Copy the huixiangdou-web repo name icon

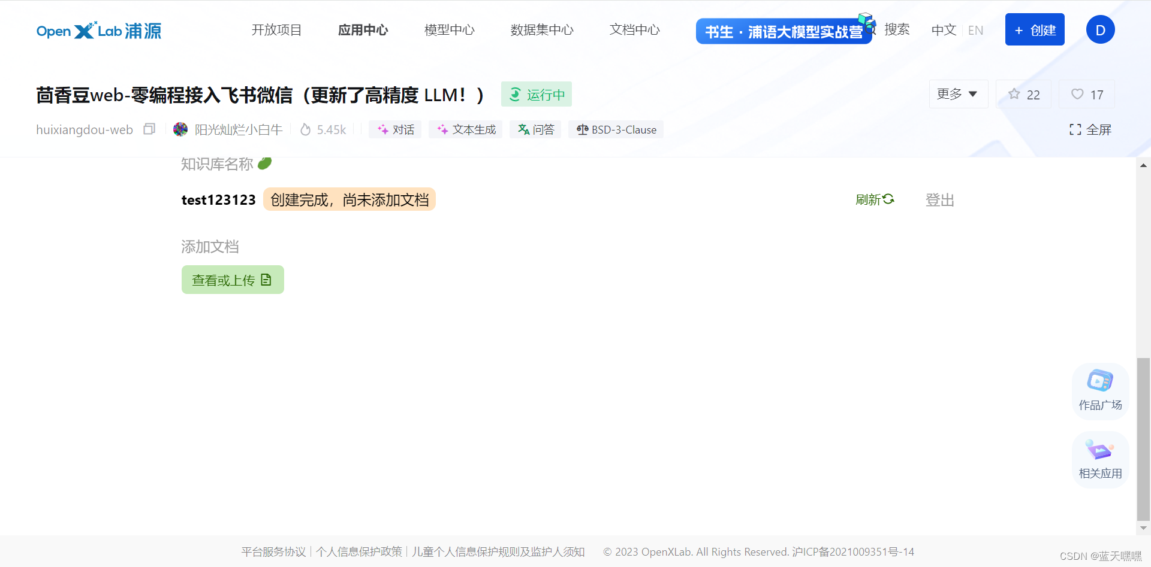click(x=149, y=129)
